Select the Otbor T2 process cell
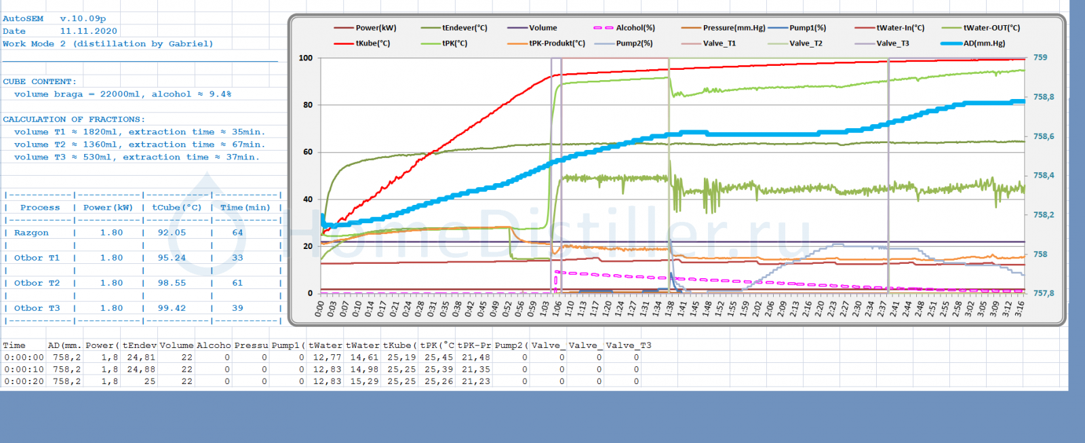 click(37, 283)
